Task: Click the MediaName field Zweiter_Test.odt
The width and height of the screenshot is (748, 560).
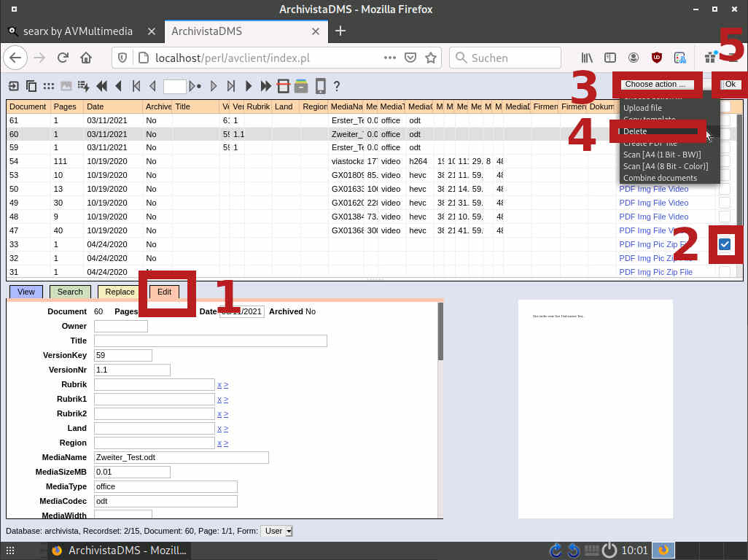Action: click(x=182, y=457)
